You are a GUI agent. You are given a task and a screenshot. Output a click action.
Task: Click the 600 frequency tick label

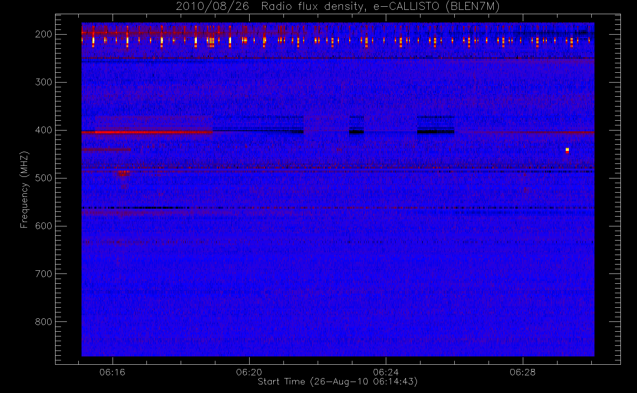[44, 226]
